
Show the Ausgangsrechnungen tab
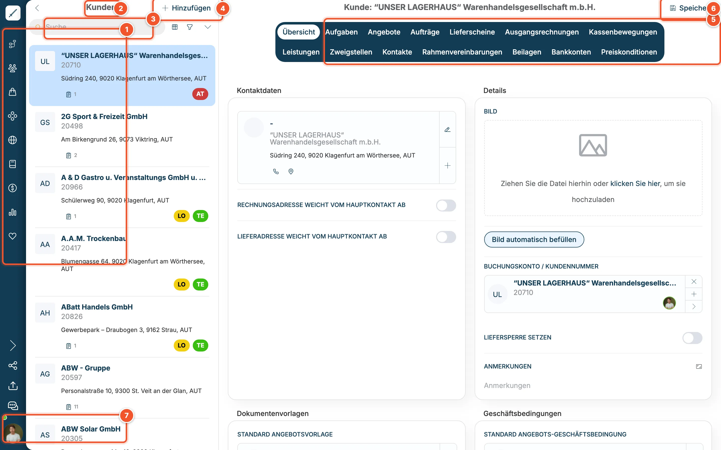tap(542, 32)
